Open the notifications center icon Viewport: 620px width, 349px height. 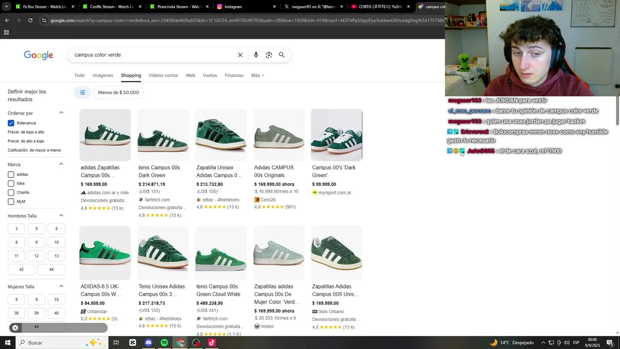tap(610, 343)
